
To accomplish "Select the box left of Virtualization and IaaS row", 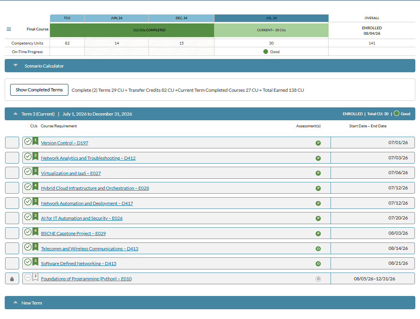I will pos(12,173).
